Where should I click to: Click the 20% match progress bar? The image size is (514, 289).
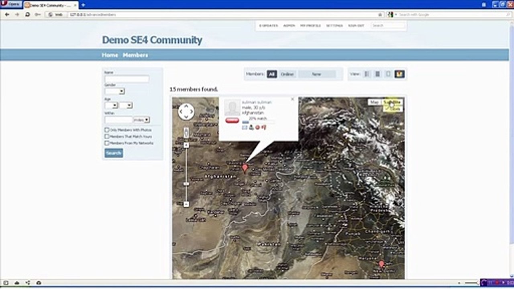[258, 122]
